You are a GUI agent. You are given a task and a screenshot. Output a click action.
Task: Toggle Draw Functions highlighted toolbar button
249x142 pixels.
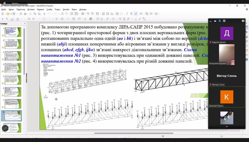(x=136, y=14)
